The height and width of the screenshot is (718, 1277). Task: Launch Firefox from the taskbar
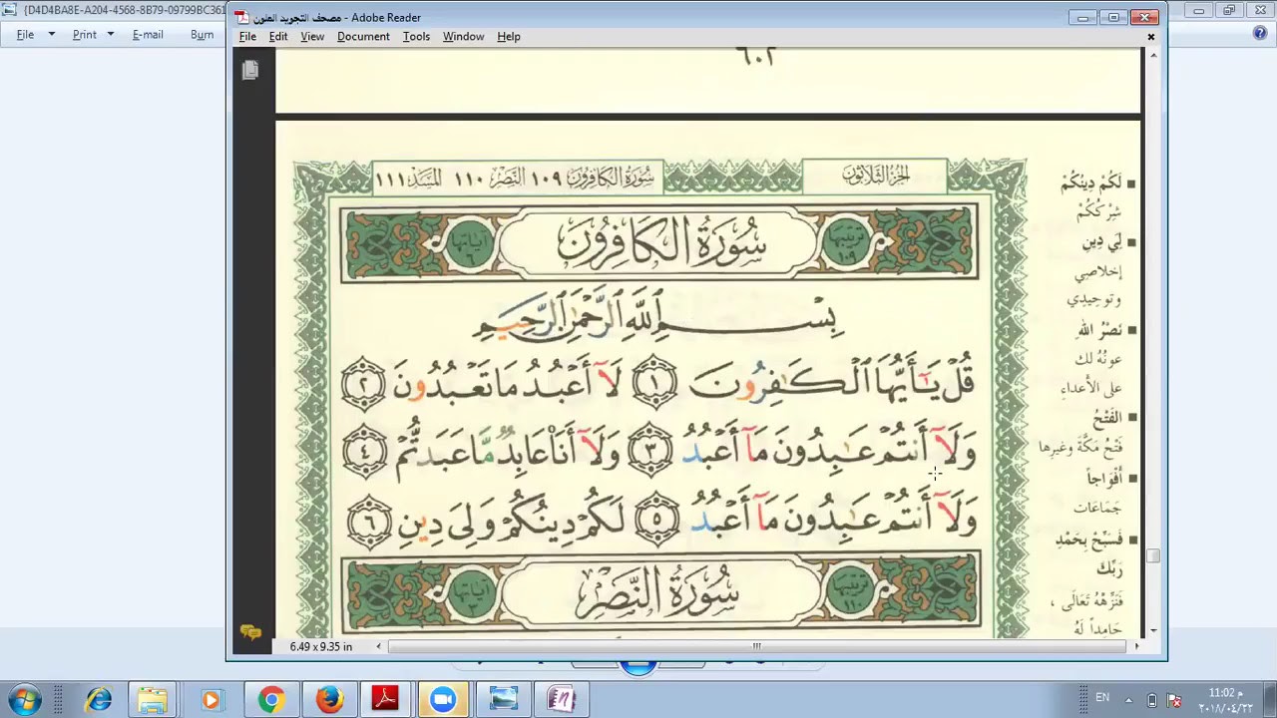click(328, 700)
